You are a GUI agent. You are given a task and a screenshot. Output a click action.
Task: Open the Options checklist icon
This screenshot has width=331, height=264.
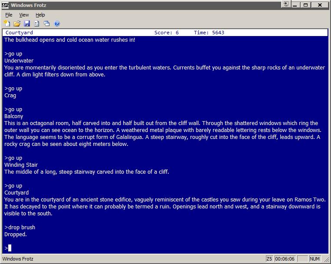37,23
